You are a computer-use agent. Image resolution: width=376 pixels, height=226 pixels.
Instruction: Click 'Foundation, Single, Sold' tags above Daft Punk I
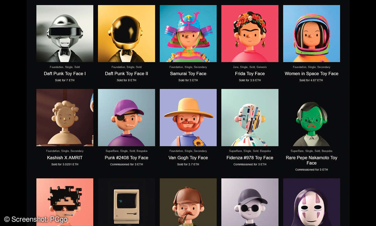(x=65, y=67)
